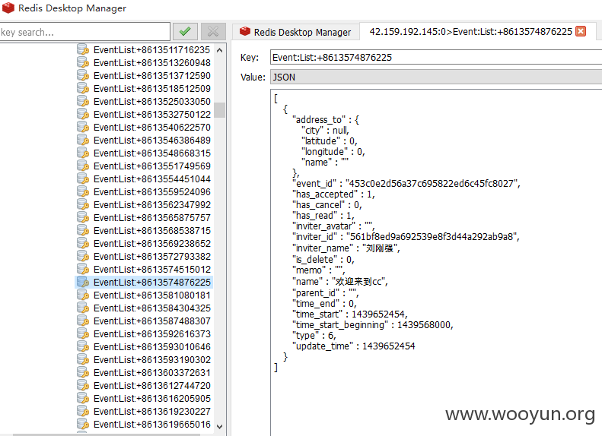Image resolution: width=602 pixels, height=436 pixels.
Task: Click the "address_to" line in JSON
Action: point(326,119)
